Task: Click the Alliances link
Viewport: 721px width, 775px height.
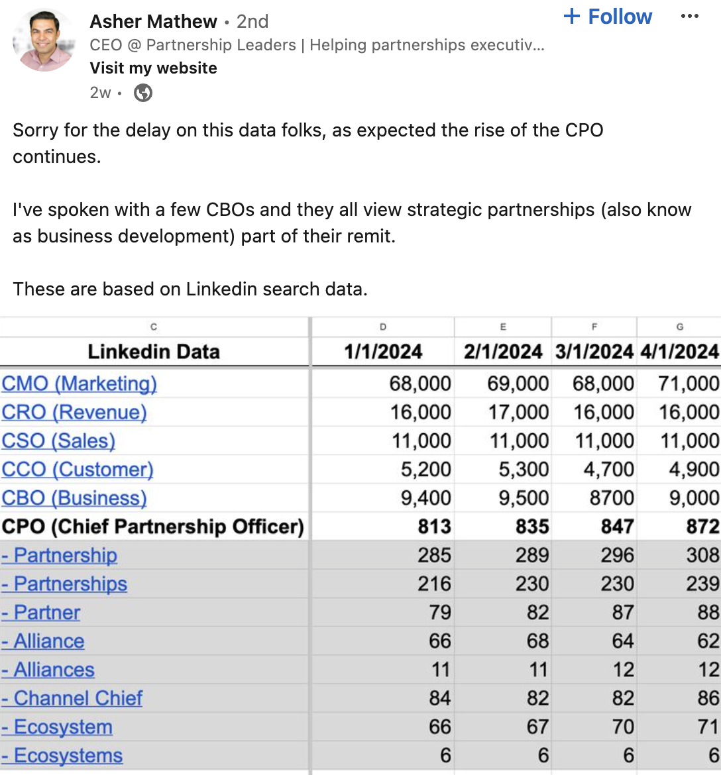Action: [x=48, y=670]
